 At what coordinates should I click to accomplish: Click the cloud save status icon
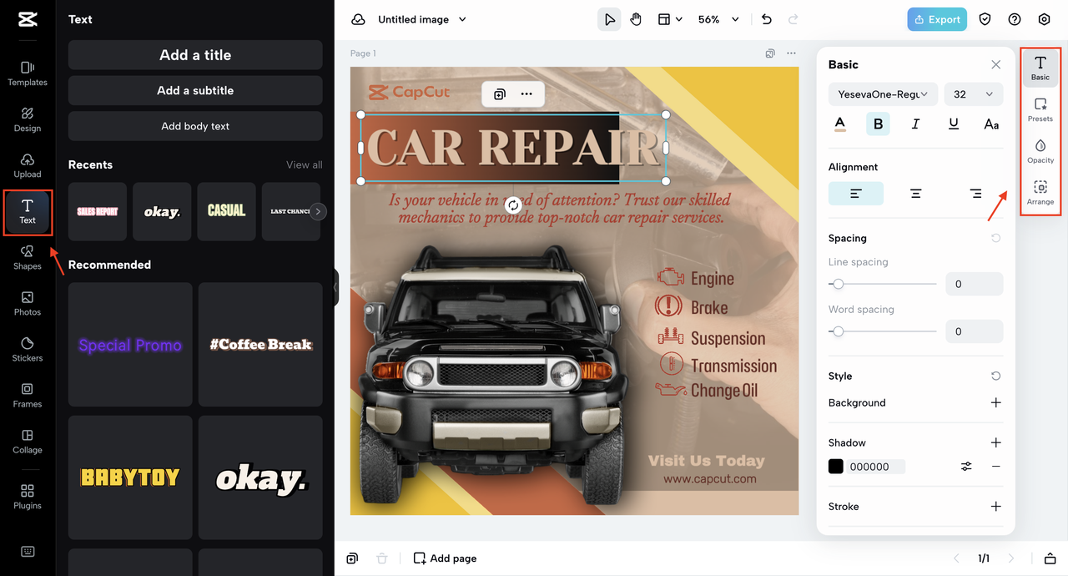tap(358, 19)
